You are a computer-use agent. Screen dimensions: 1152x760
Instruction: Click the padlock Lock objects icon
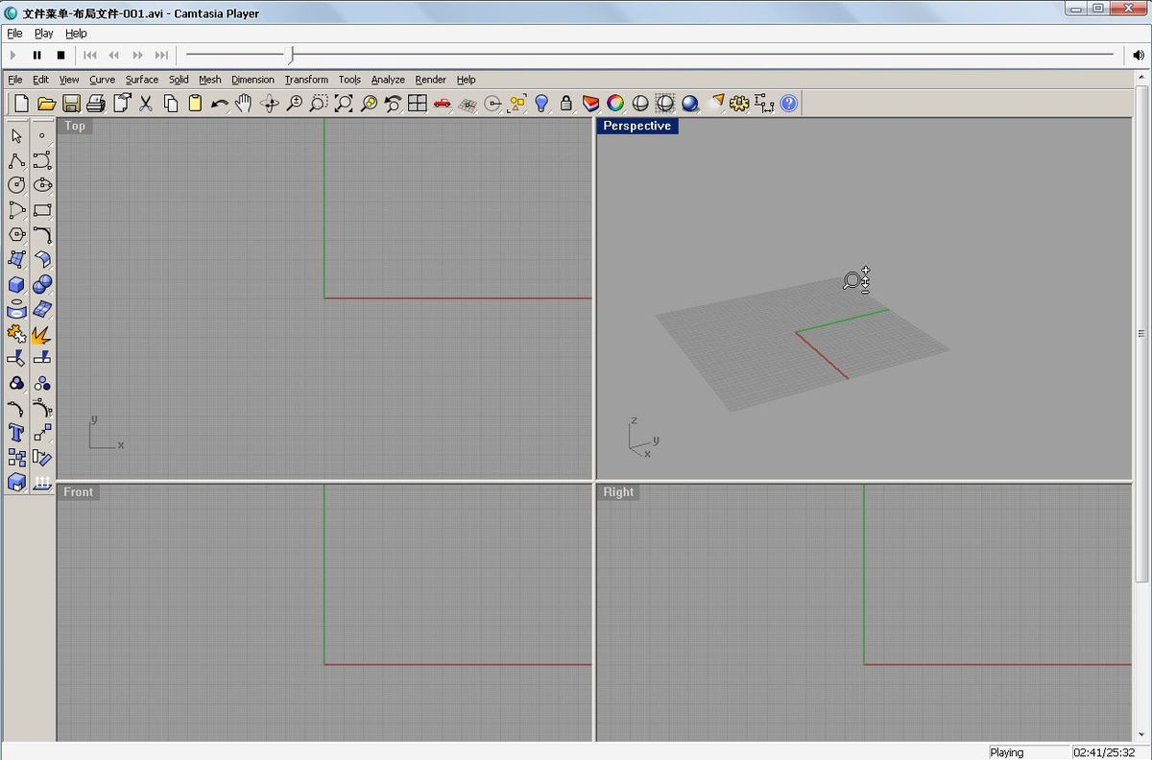(x=566, y=104)
